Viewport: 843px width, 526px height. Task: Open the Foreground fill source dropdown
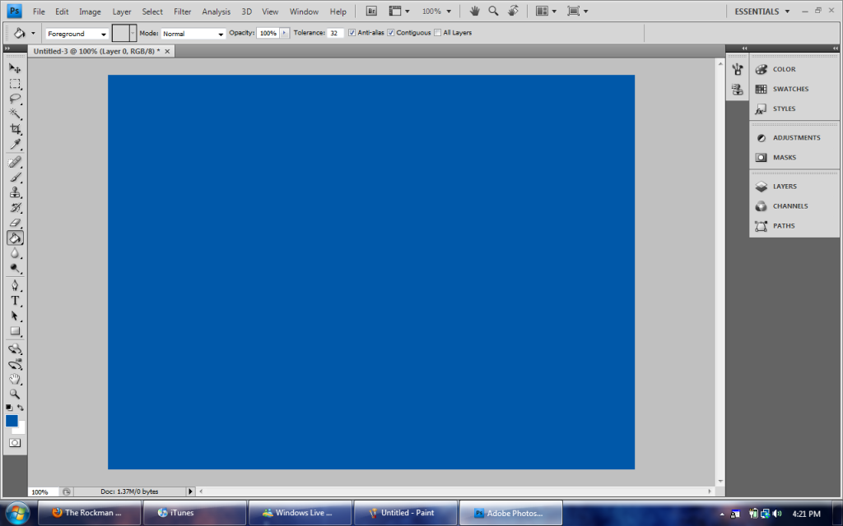click(x=77, y=34)
